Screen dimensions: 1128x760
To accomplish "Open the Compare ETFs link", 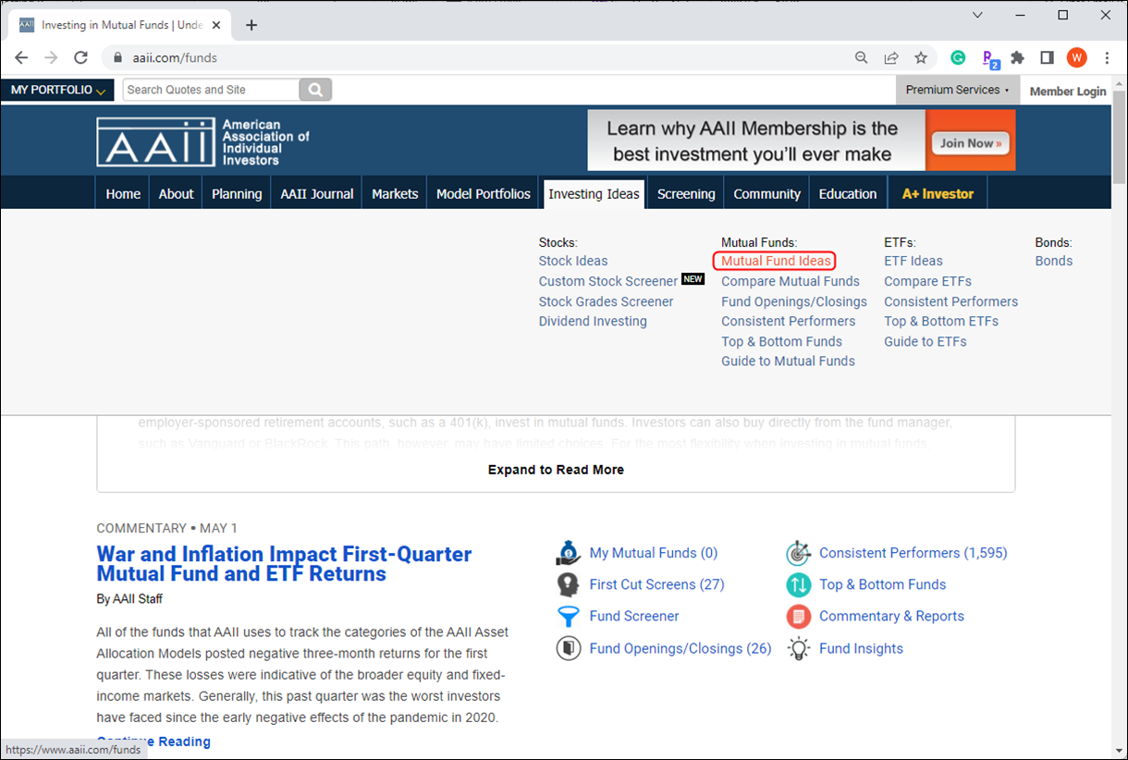I will [927, 281].
